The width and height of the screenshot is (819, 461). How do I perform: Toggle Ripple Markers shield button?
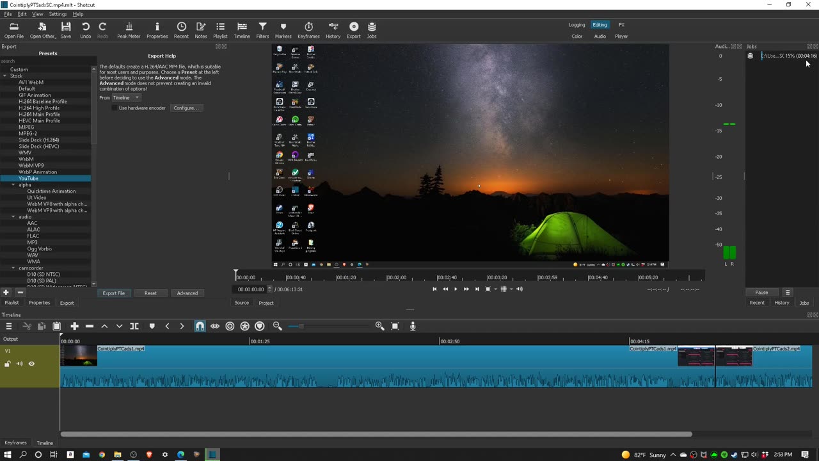click(260, 327)
